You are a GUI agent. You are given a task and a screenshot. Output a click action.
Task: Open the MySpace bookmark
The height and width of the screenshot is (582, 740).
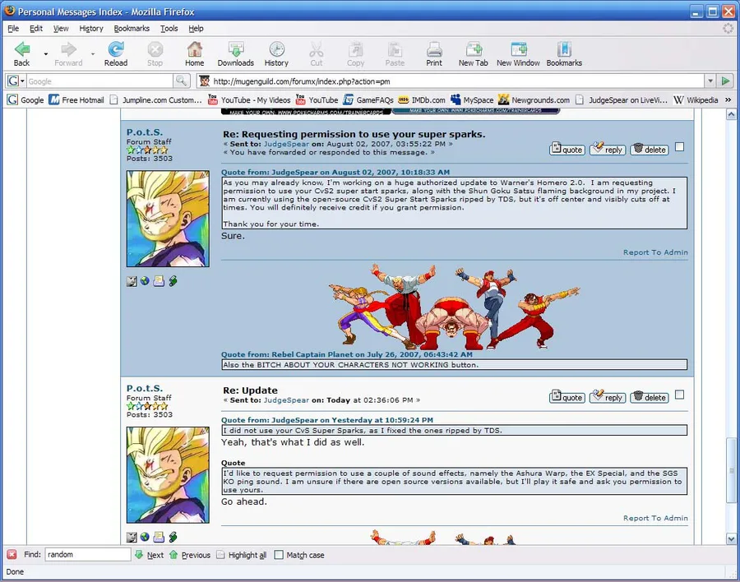(x=472, y=100)
